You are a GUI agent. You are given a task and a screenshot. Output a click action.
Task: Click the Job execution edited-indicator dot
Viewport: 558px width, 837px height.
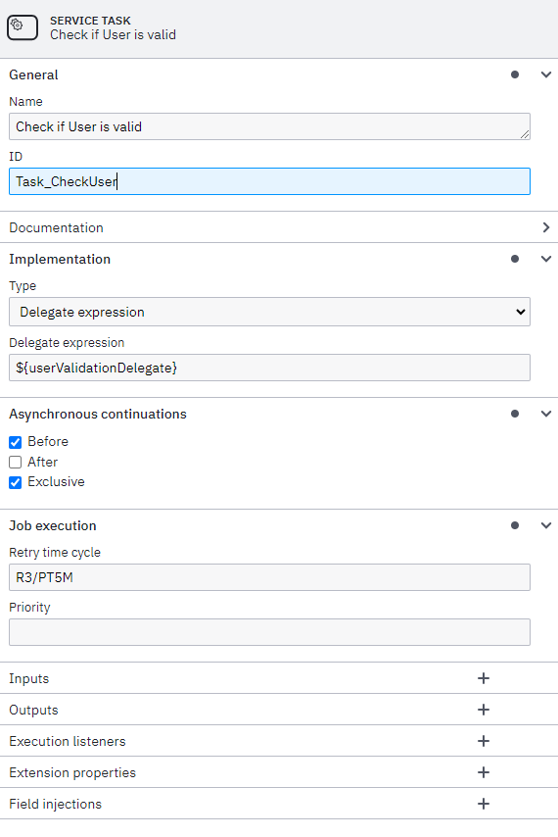coord(515,525)
